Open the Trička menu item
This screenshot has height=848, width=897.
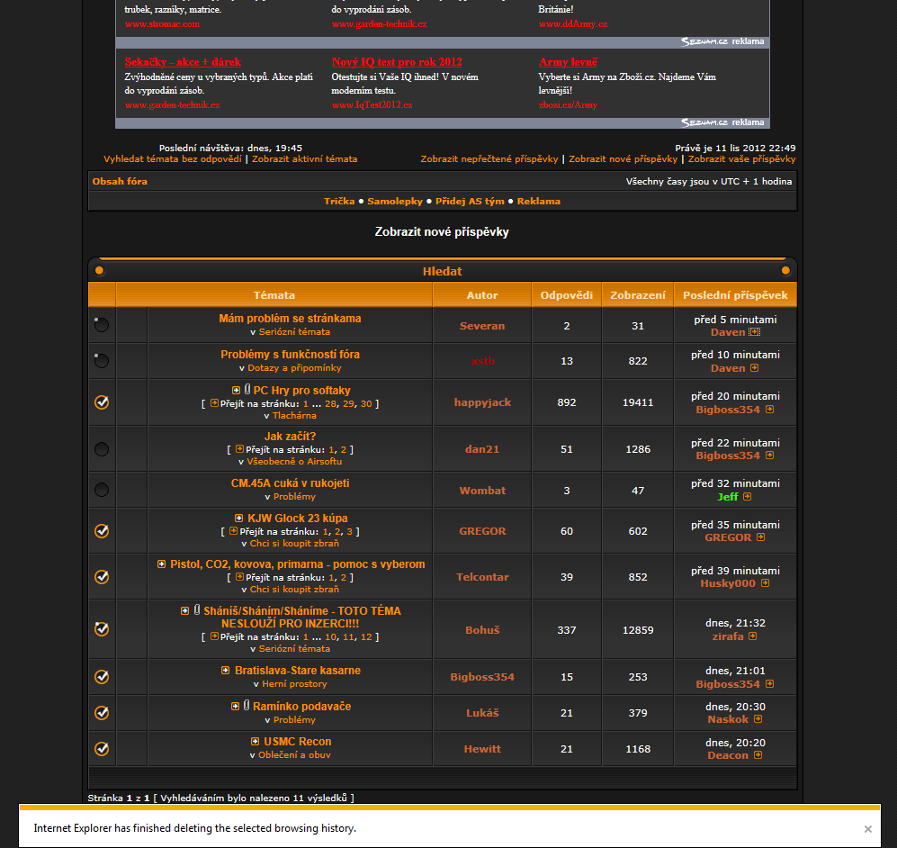coord(339,201)
